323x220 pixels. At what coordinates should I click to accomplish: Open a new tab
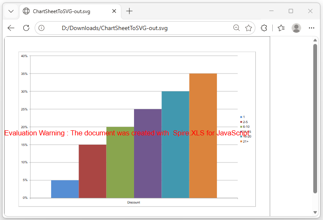pyautogui.click(x=129, y=11)
